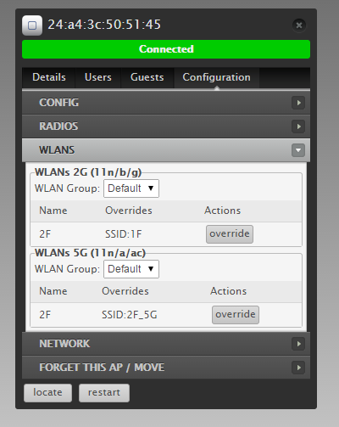Click the NETWORK section header label

(64, 344)
